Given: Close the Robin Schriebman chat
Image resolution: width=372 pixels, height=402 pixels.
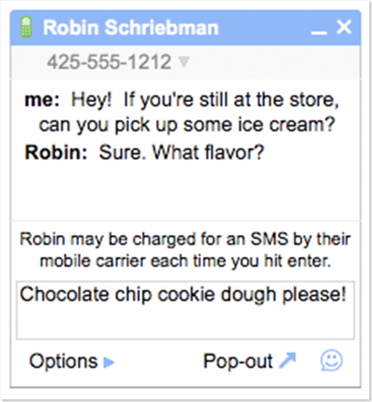Looking at the screenshot, I should coord(344,27).
